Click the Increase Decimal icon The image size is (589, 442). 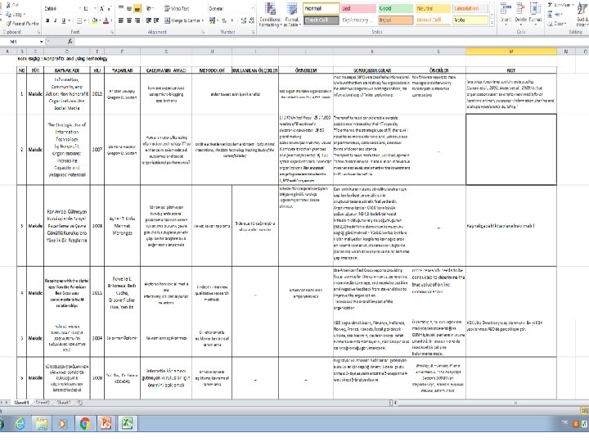pos(244,20)
